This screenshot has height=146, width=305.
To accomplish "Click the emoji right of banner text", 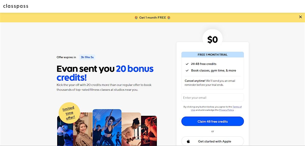I will (169, 18).
